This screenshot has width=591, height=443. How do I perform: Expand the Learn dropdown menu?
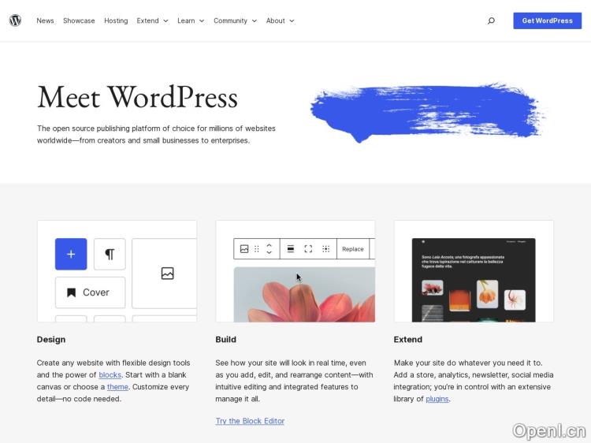point(191,20)
